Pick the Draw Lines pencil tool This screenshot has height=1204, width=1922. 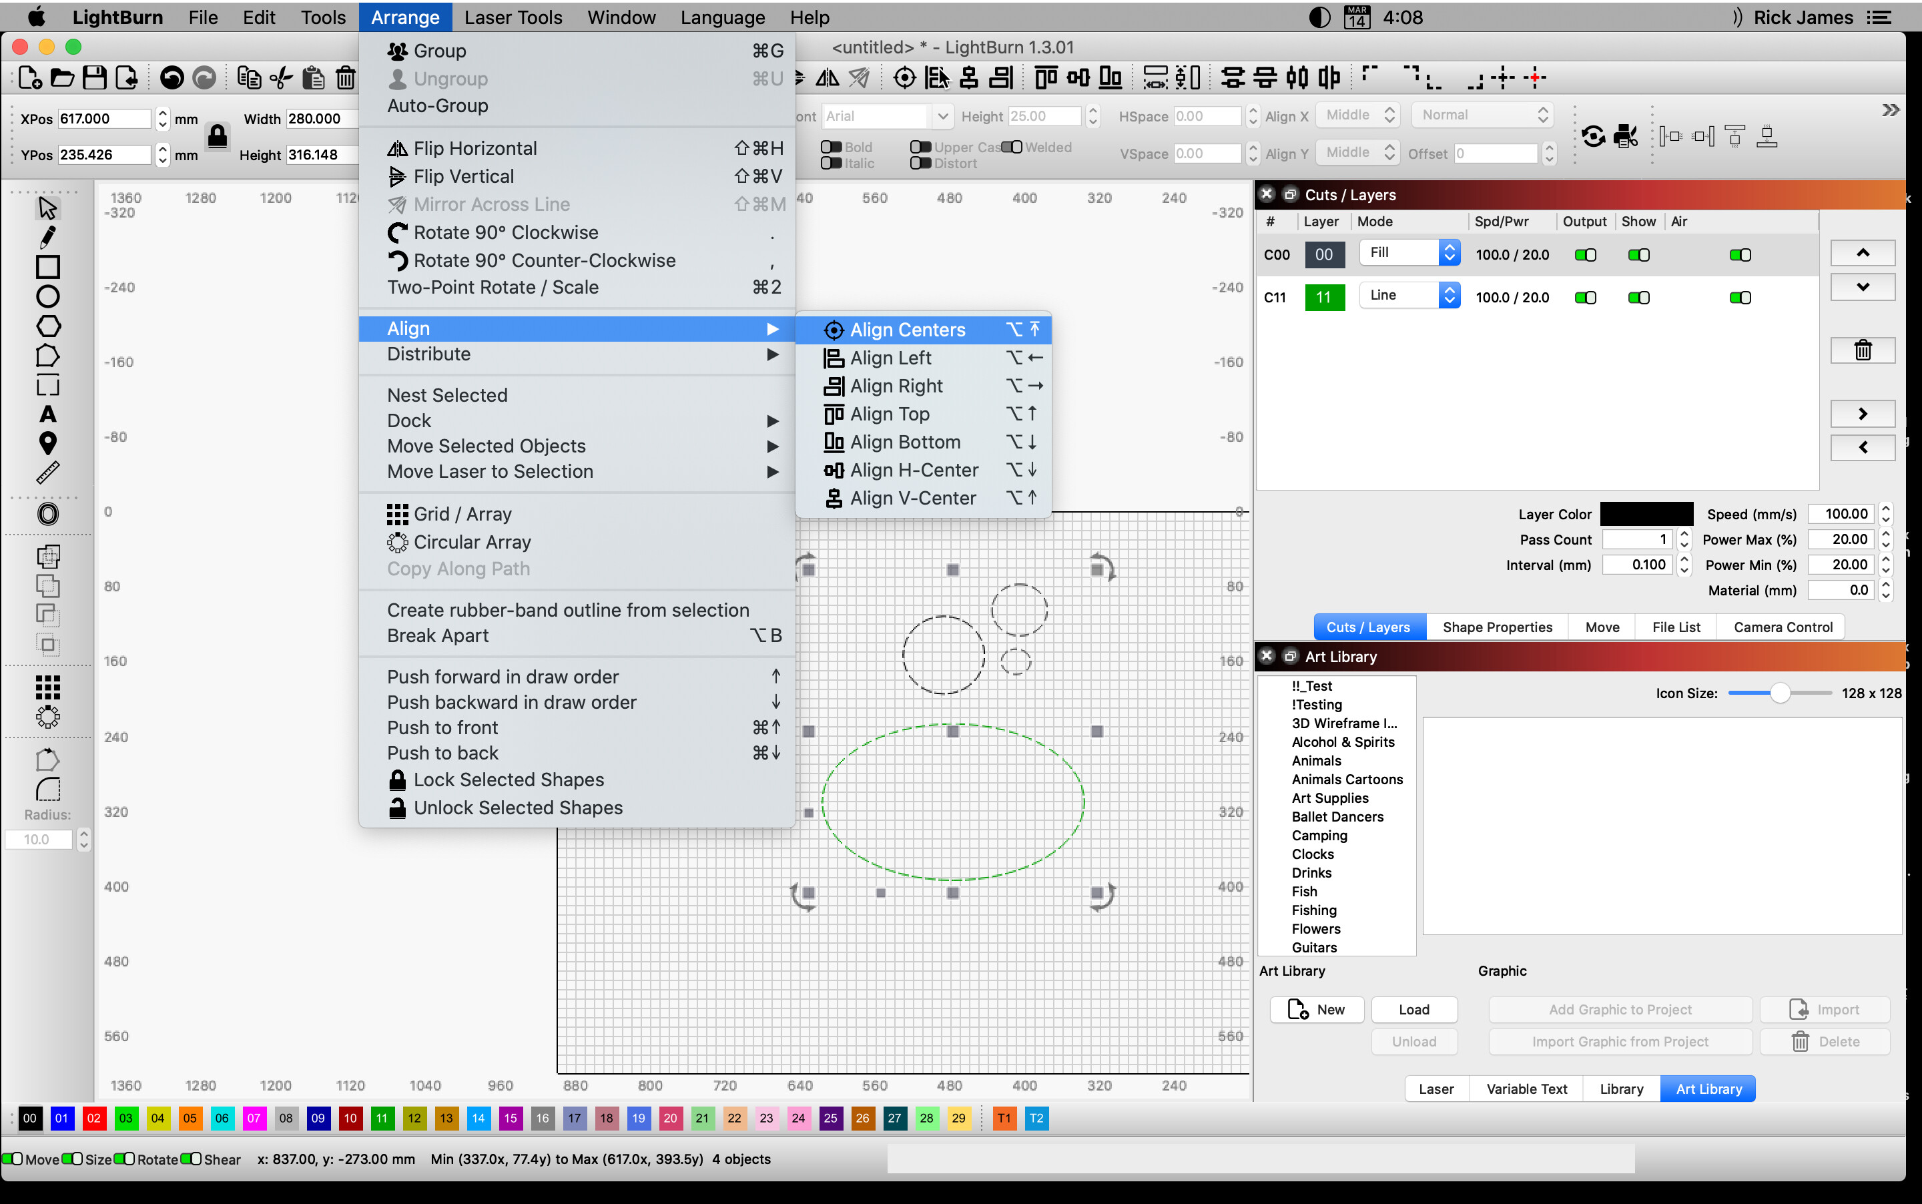[48, 238]
